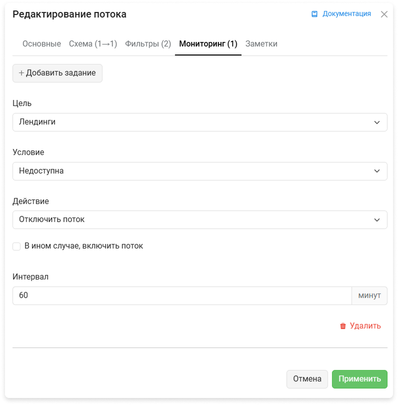Open the Заметки tab
The height and width of the screenshot is (405, 398).
tap(261, 44)
